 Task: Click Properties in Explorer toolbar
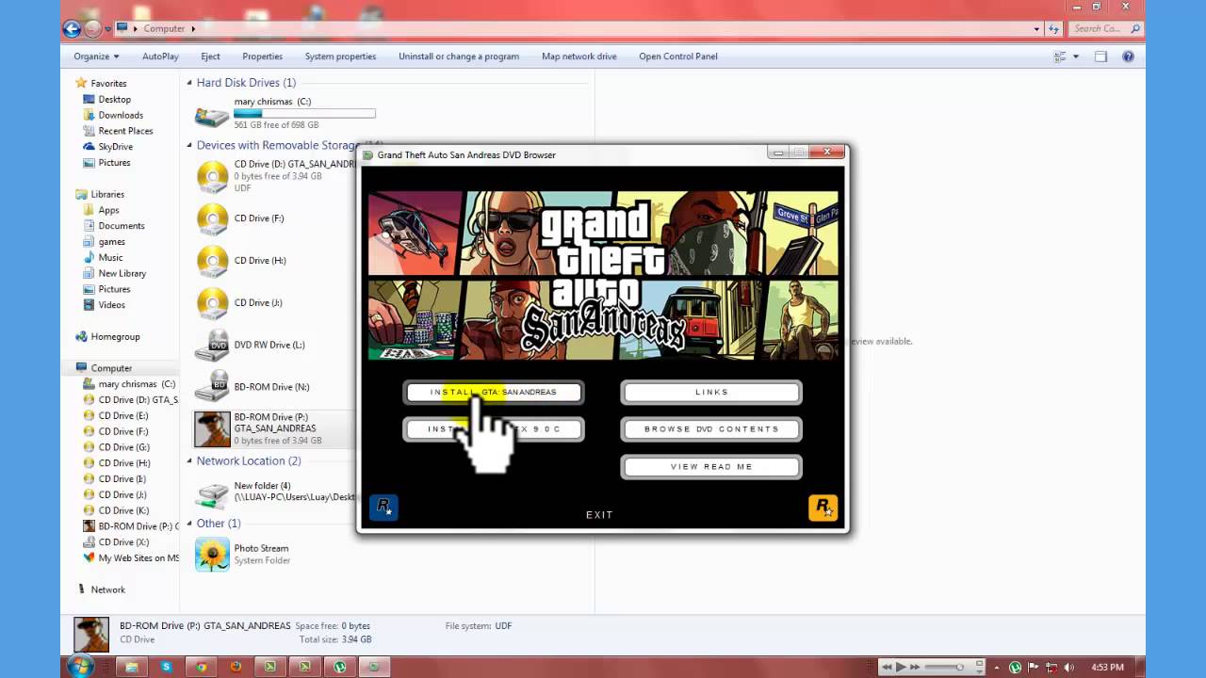(262, 56)
